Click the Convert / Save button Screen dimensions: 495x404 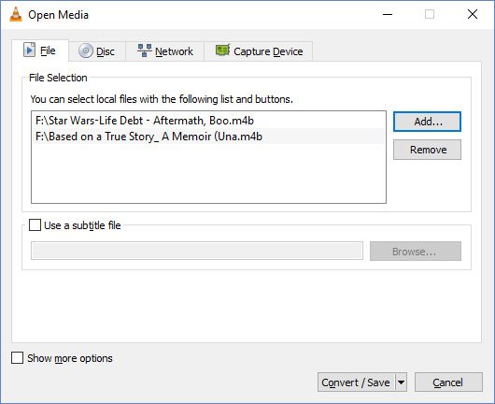[356, 382]
